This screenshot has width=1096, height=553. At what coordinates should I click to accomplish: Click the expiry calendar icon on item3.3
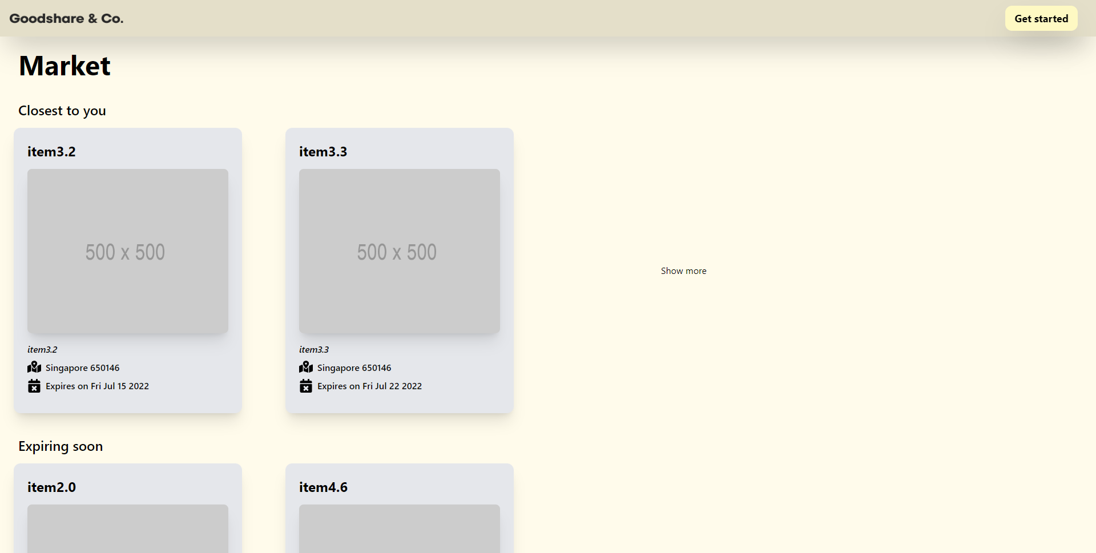pos(306,386)
